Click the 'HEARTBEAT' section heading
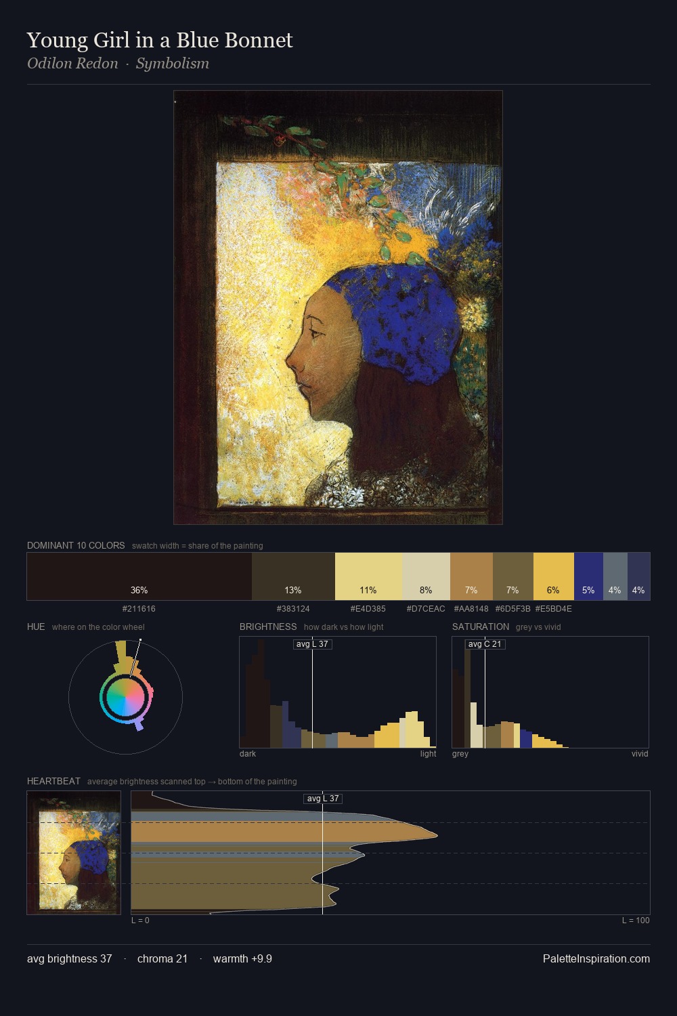The width and height of the screenshot is (677, 1016). coord(53,781)
